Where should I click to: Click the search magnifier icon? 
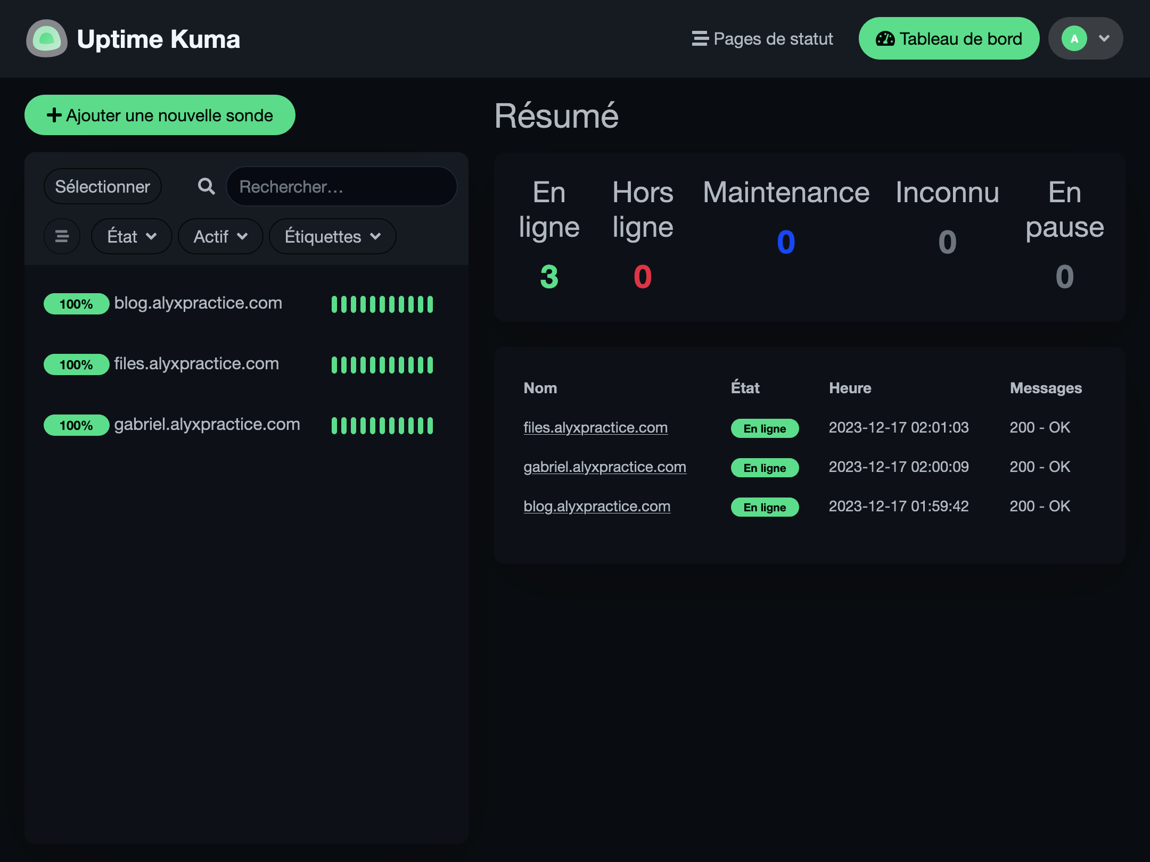(207, 186)
